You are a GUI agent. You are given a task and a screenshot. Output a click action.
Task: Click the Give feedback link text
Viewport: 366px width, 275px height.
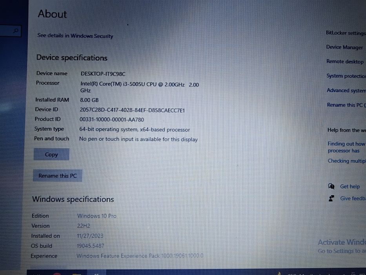(353, 198)
